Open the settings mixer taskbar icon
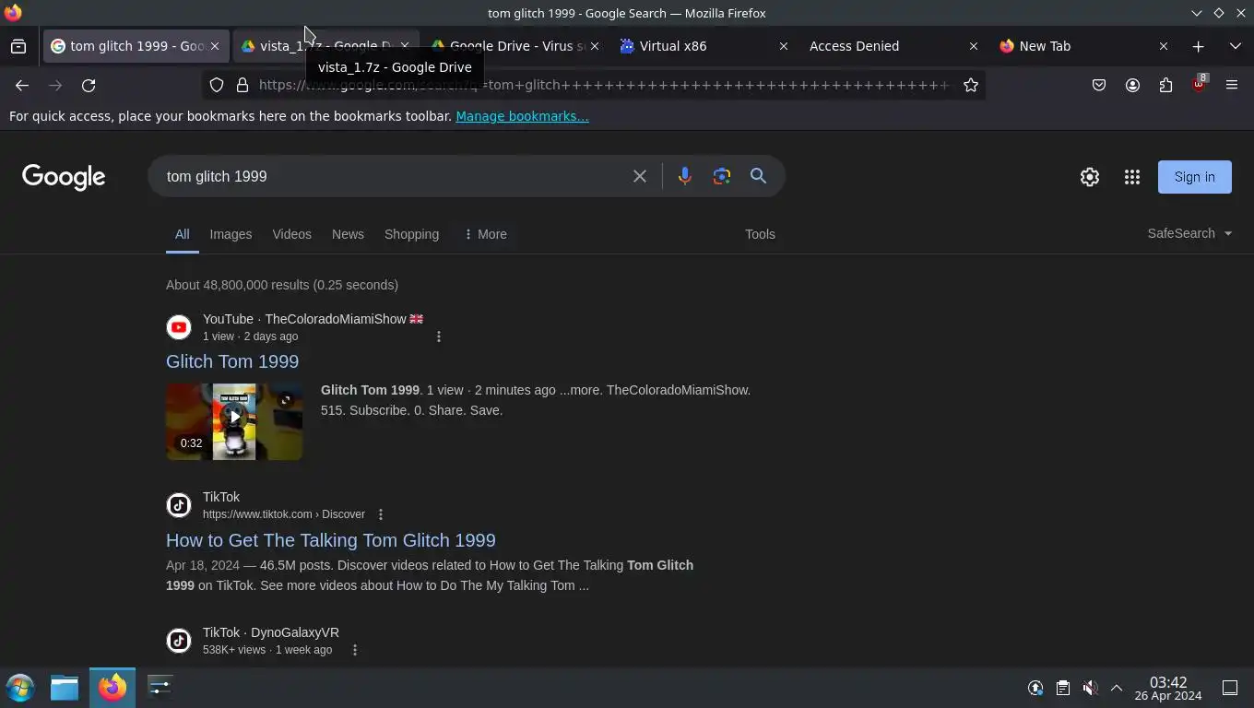1254x708 pixels. tap(160, 688)
